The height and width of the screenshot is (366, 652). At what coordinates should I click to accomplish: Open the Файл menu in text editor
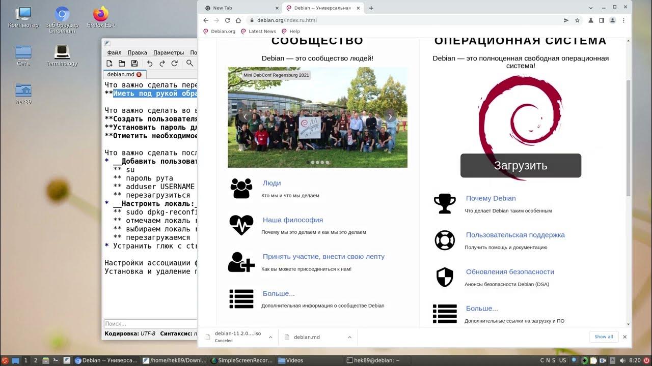114,52
